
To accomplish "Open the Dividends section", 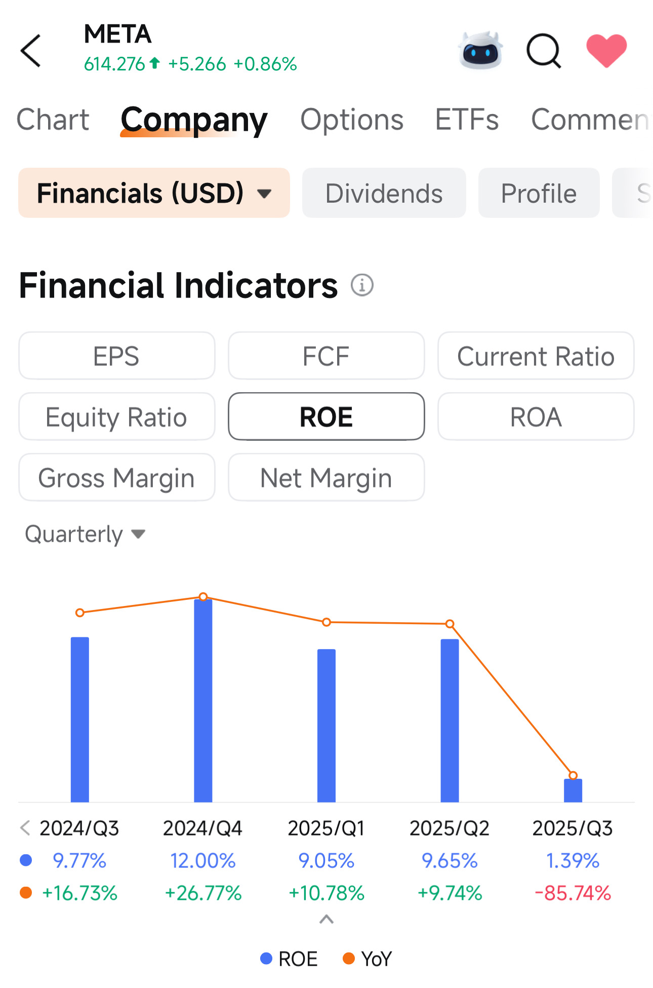I will coord(384,193).
